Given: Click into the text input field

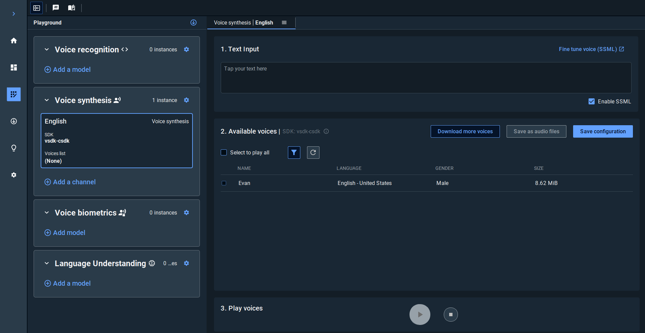Looking at the screenshot, I should coord(426,78).
